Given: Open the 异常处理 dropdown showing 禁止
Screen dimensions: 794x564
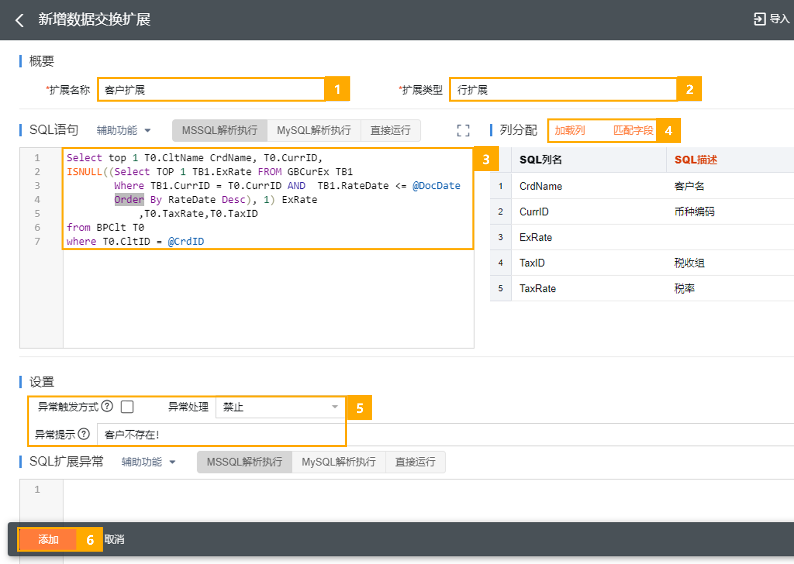Looking at the screenshot, I should [x=280, y=407].
